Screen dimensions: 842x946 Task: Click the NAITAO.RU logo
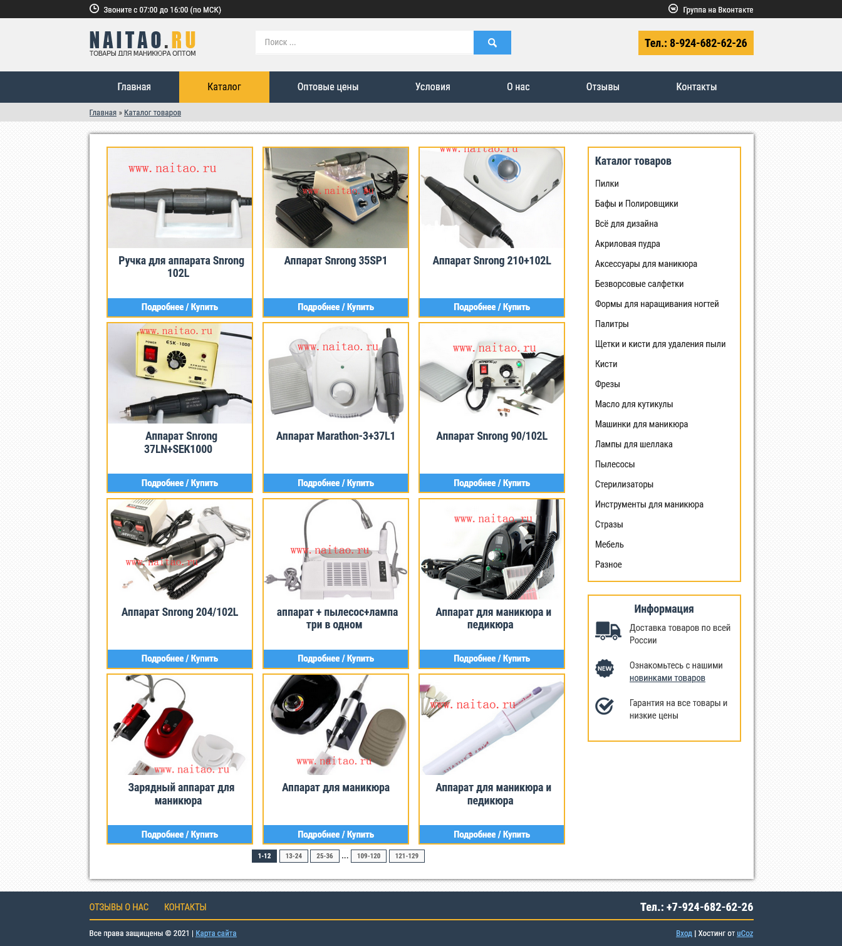[143, 43]
